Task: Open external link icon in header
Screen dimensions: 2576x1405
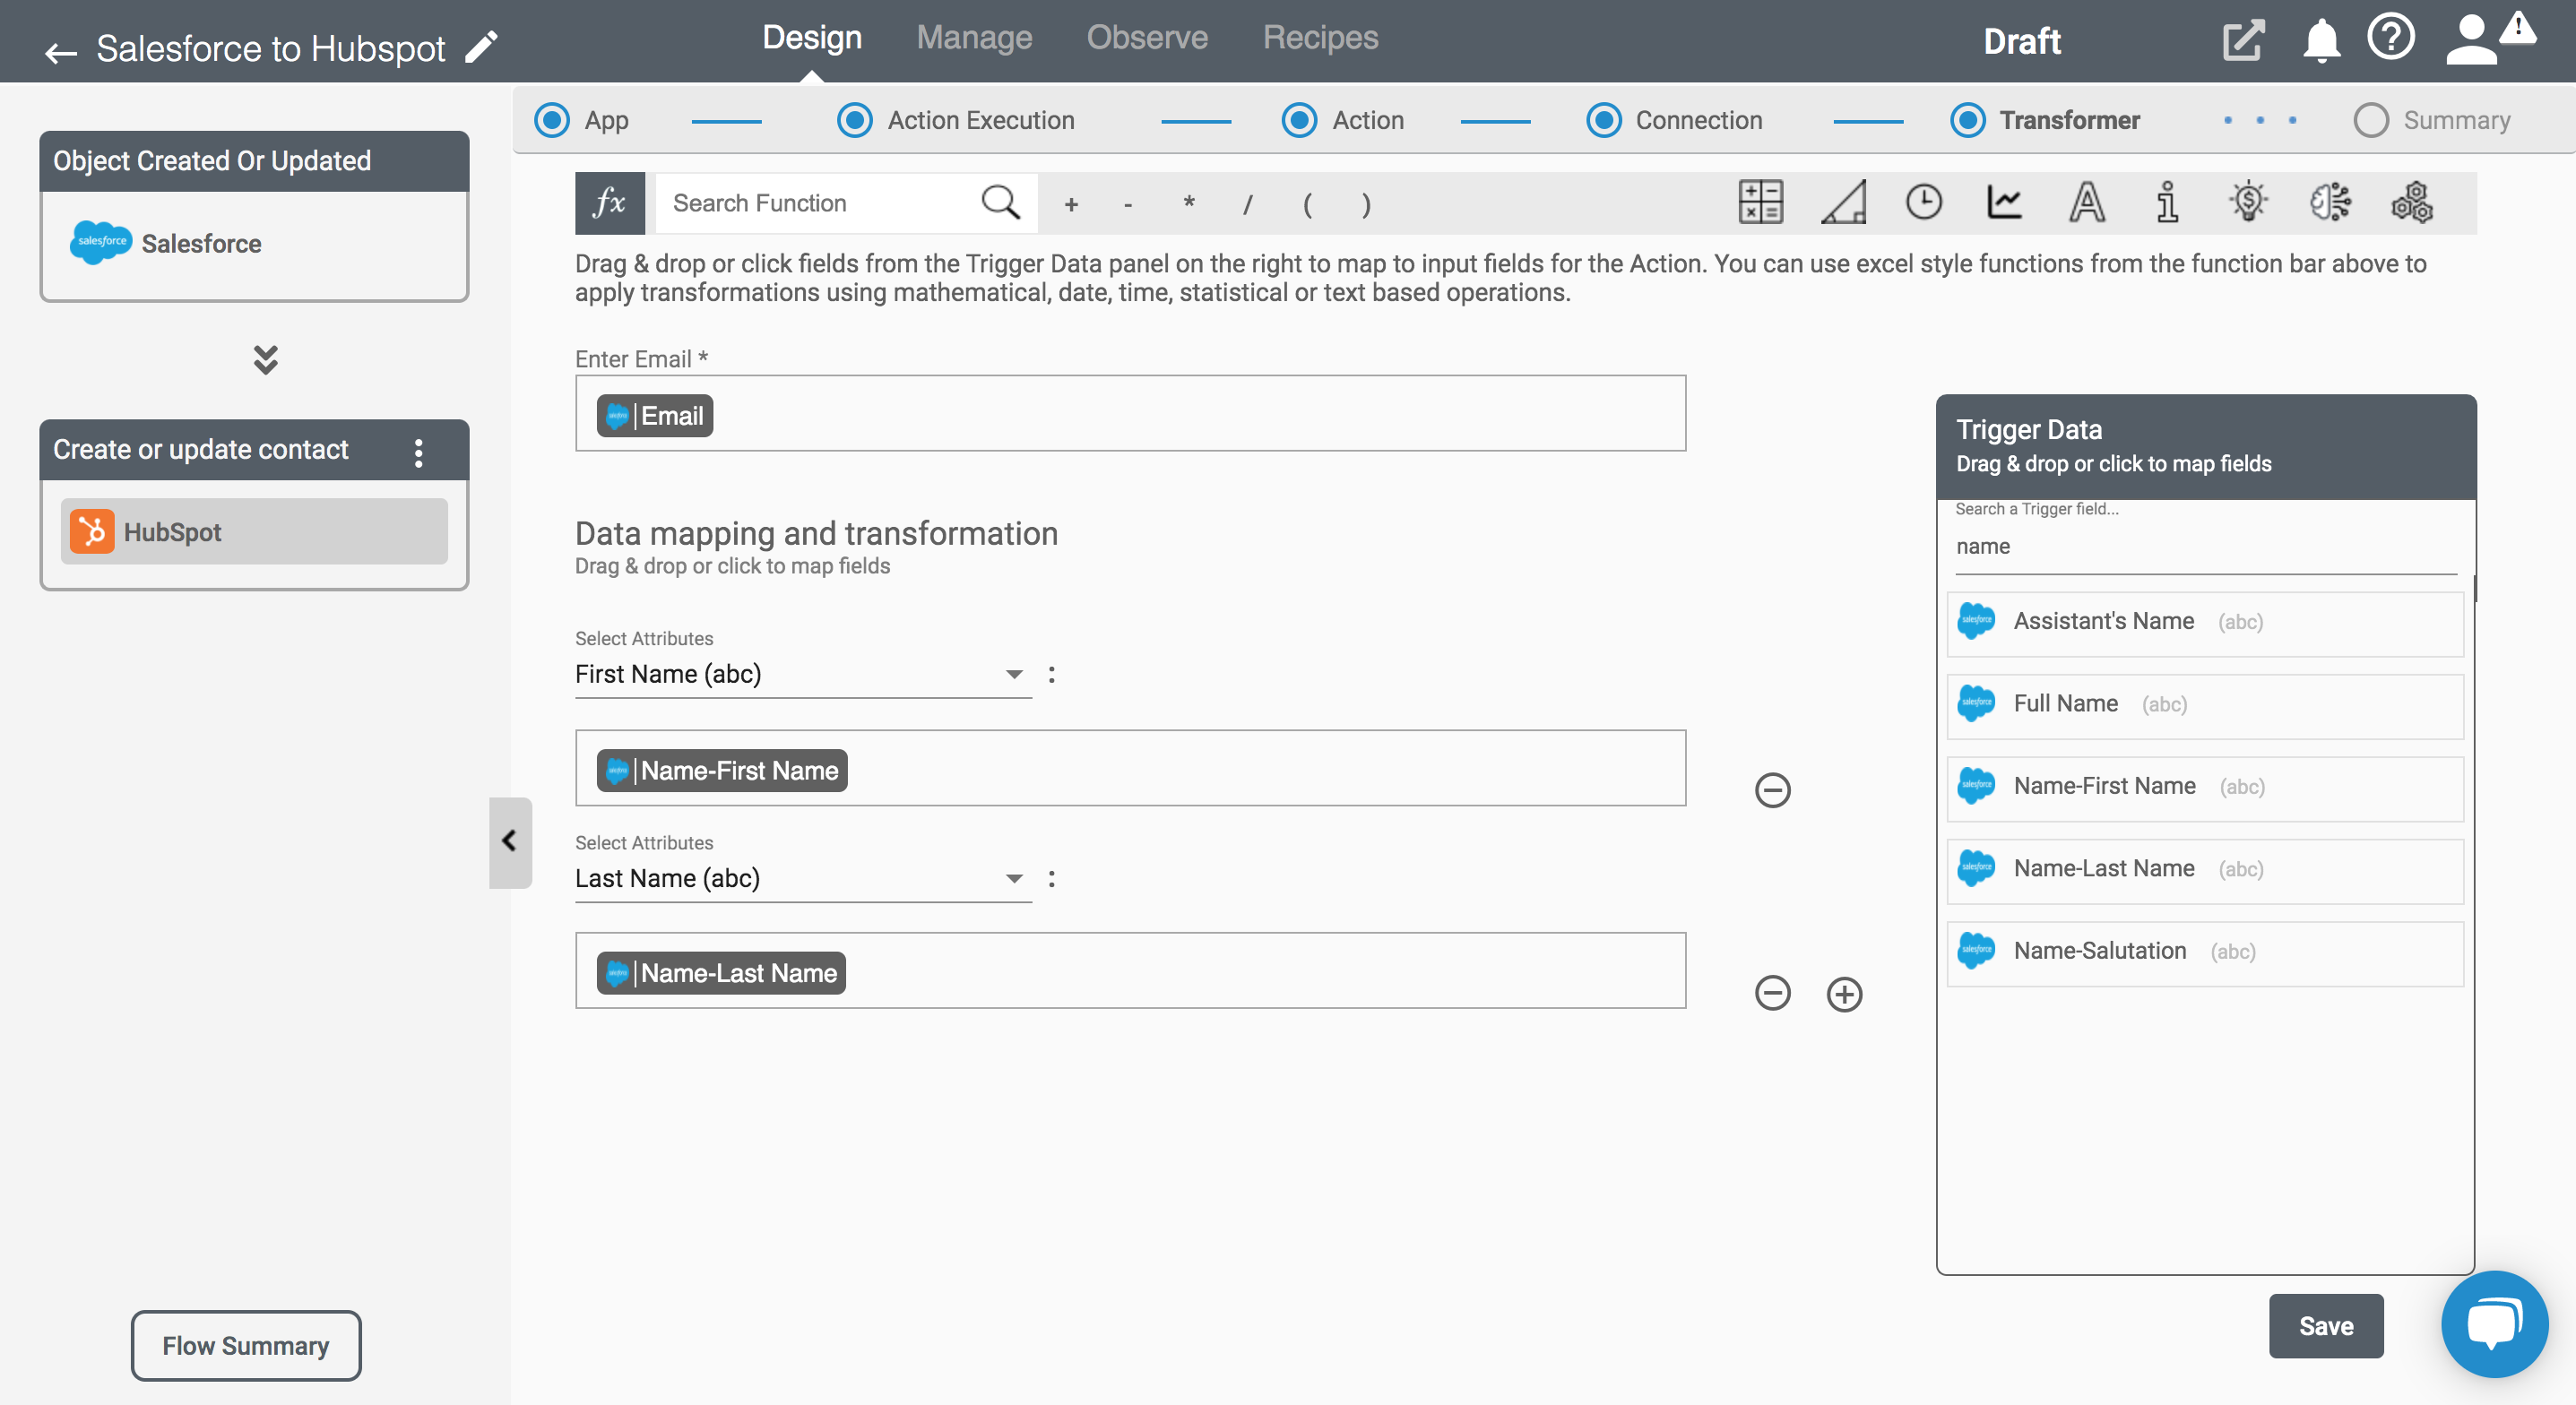Action: pos(2243,41)
